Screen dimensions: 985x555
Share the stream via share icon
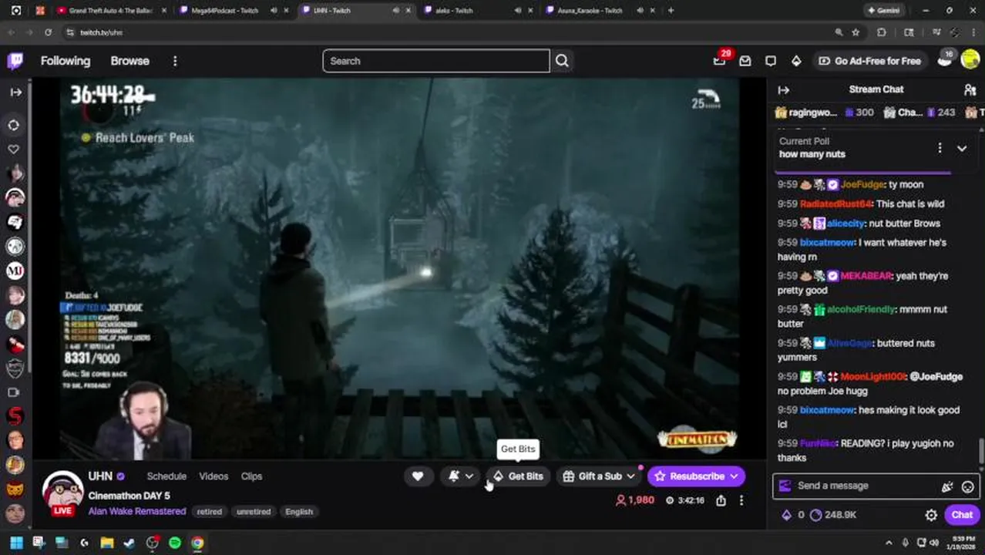(721, 500)
